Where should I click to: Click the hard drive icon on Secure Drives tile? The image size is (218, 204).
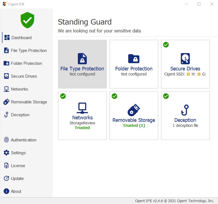click(x=185, y=59)
